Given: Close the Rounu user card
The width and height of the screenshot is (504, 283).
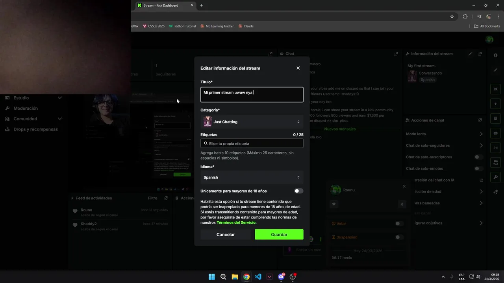Looking at the screenshot, I should tap(404, 186).
